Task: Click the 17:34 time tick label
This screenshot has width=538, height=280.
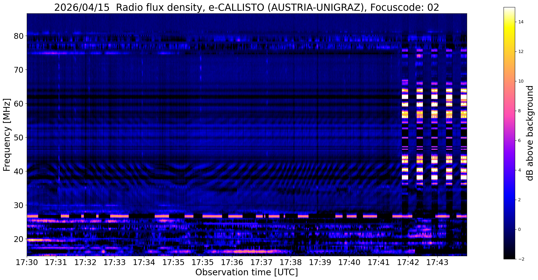Action: point(144,262)
